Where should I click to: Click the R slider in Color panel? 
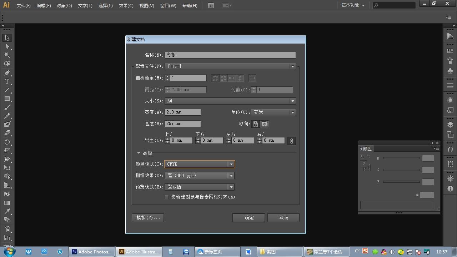coord(401,158)
